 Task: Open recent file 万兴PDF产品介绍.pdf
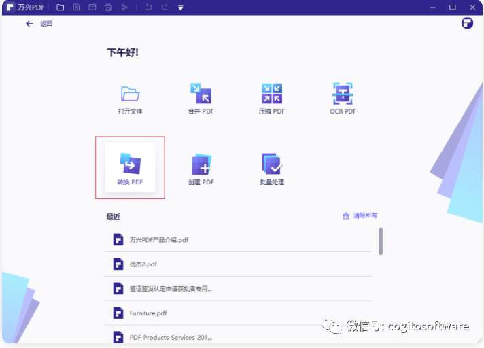tap(238, 240)
